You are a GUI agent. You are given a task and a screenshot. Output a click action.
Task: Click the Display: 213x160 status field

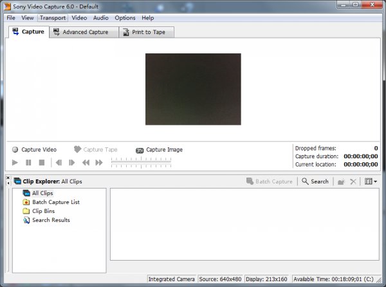click(266, 279)
